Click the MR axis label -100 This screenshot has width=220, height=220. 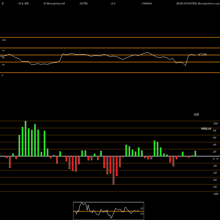(x=216, y=194)
